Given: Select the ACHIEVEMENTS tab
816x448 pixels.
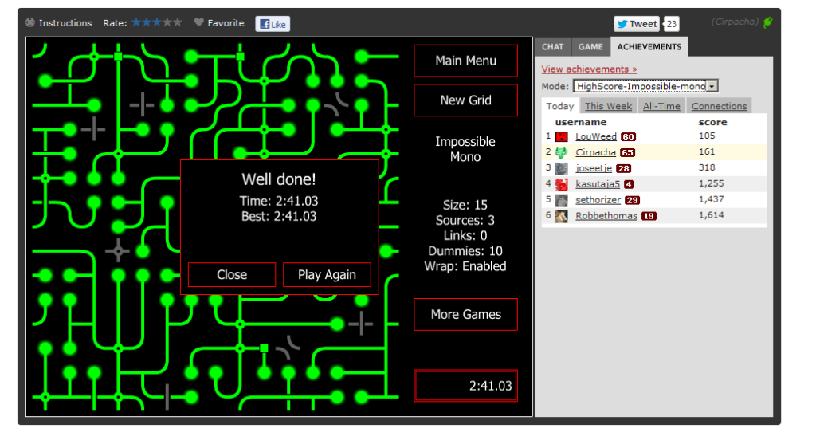Looking at the screenshot, I should click(x=649, y=47).
